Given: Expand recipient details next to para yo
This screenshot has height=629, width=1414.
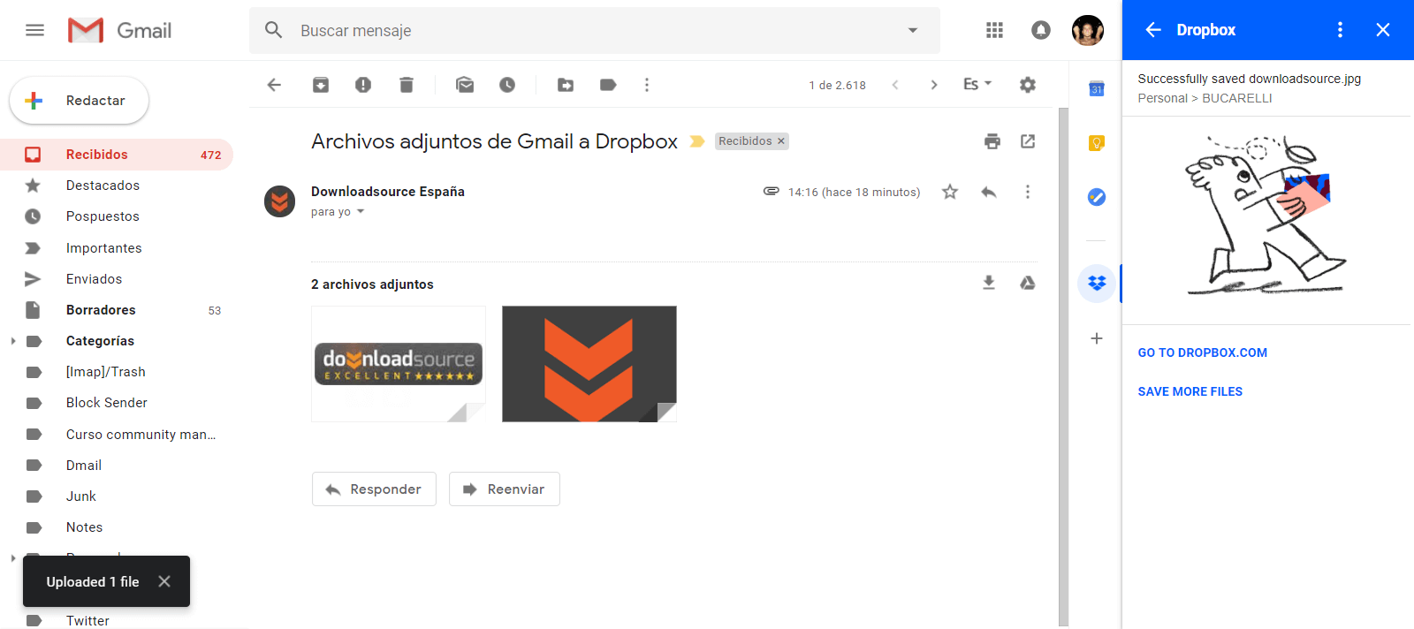Looking at the screenshot, I should point(361,212).
